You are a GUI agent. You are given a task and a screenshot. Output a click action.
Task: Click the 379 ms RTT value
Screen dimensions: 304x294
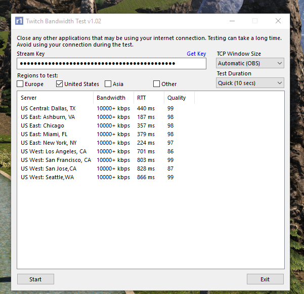[146, 134]
